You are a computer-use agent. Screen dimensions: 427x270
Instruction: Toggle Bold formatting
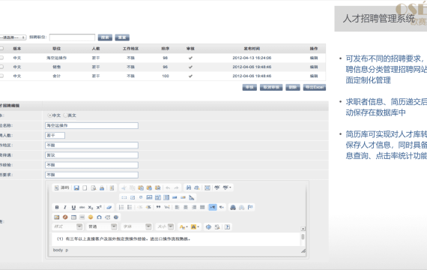(57, 207)
